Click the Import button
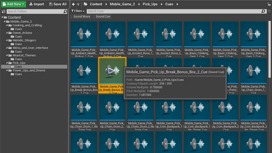The height and width of the screenshot is (153, 272). pyautogui.click(x=36, y=4)
